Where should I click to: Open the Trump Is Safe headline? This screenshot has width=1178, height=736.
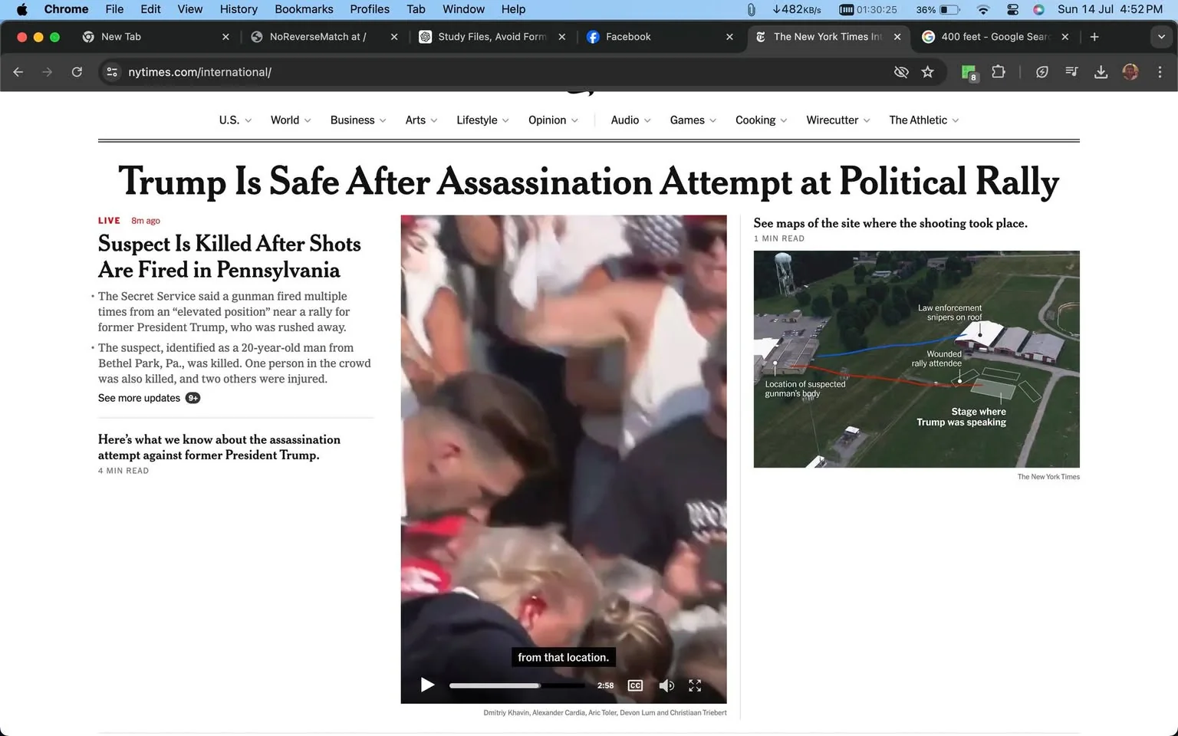tap(588, 182)
